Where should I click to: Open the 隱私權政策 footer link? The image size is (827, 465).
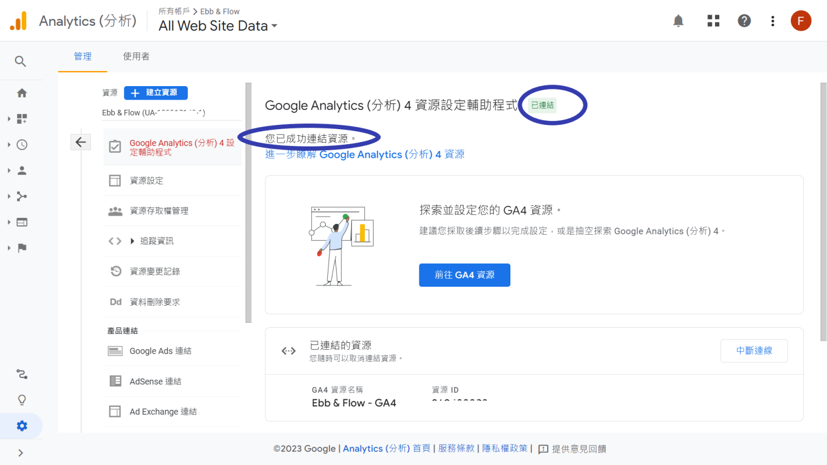point(505,449)
